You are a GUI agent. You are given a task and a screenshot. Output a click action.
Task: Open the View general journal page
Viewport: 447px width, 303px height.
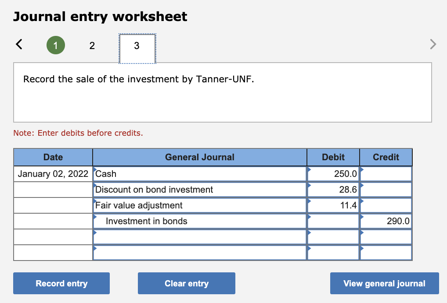(384, 283)
